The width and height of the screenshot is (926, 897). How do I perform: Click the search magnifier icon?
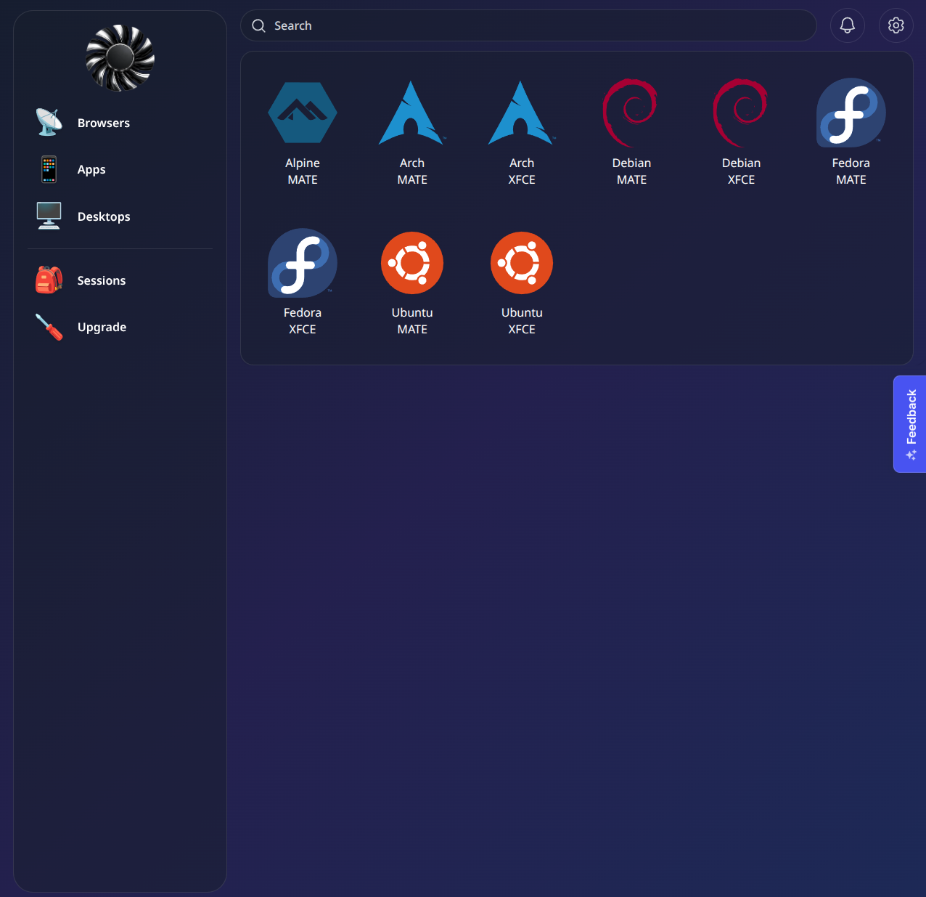258,26
